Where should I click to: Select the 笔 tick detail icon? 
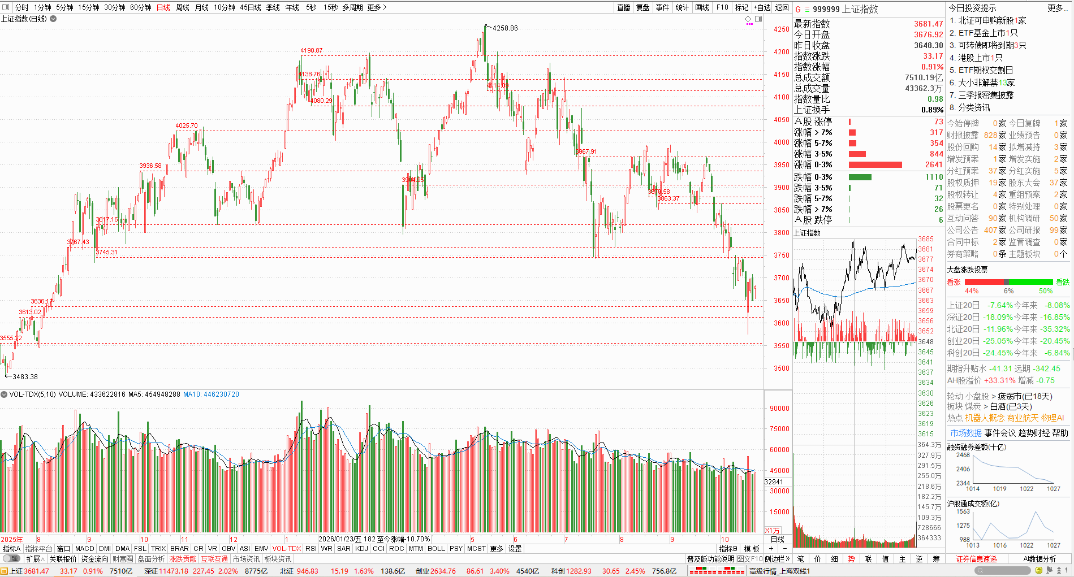coord(801,559)
